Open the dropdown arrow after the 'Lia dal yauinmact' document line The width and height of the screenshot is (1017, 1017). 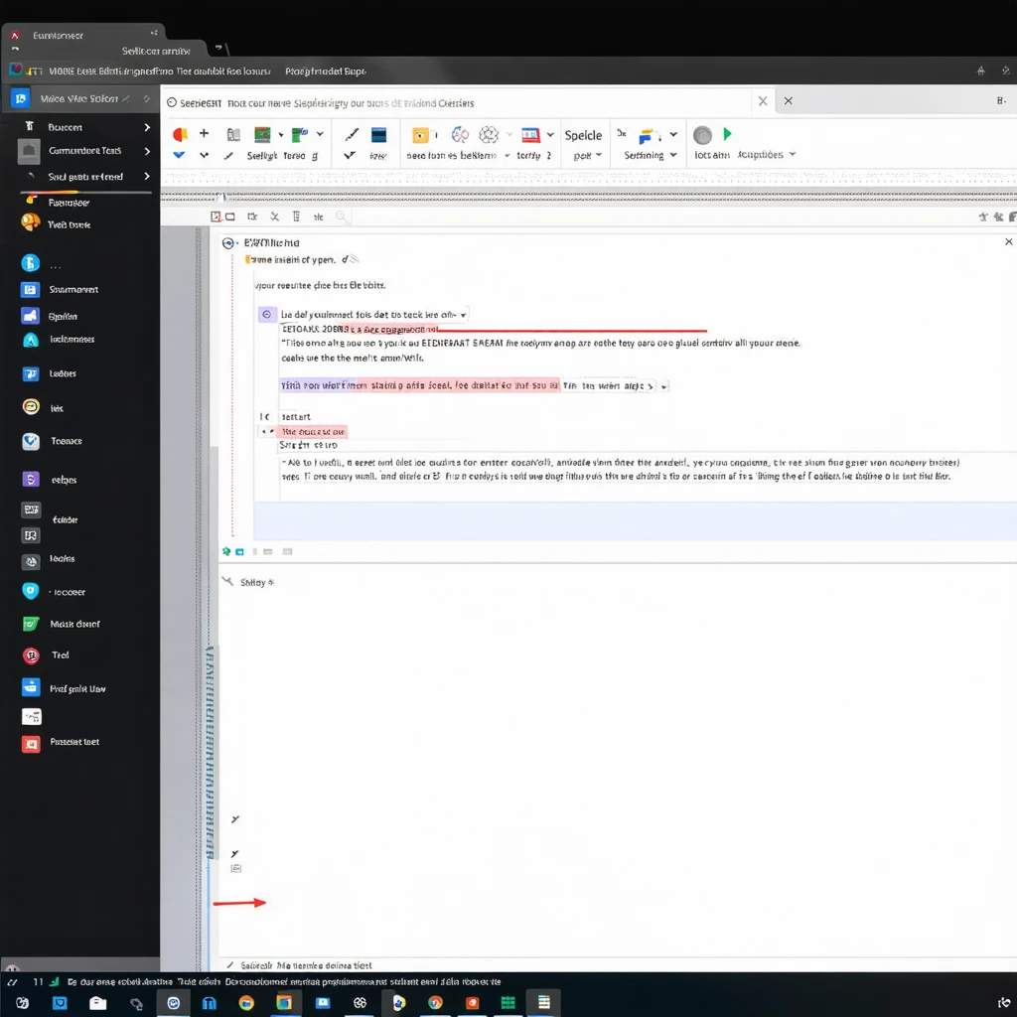pos(463,315)
